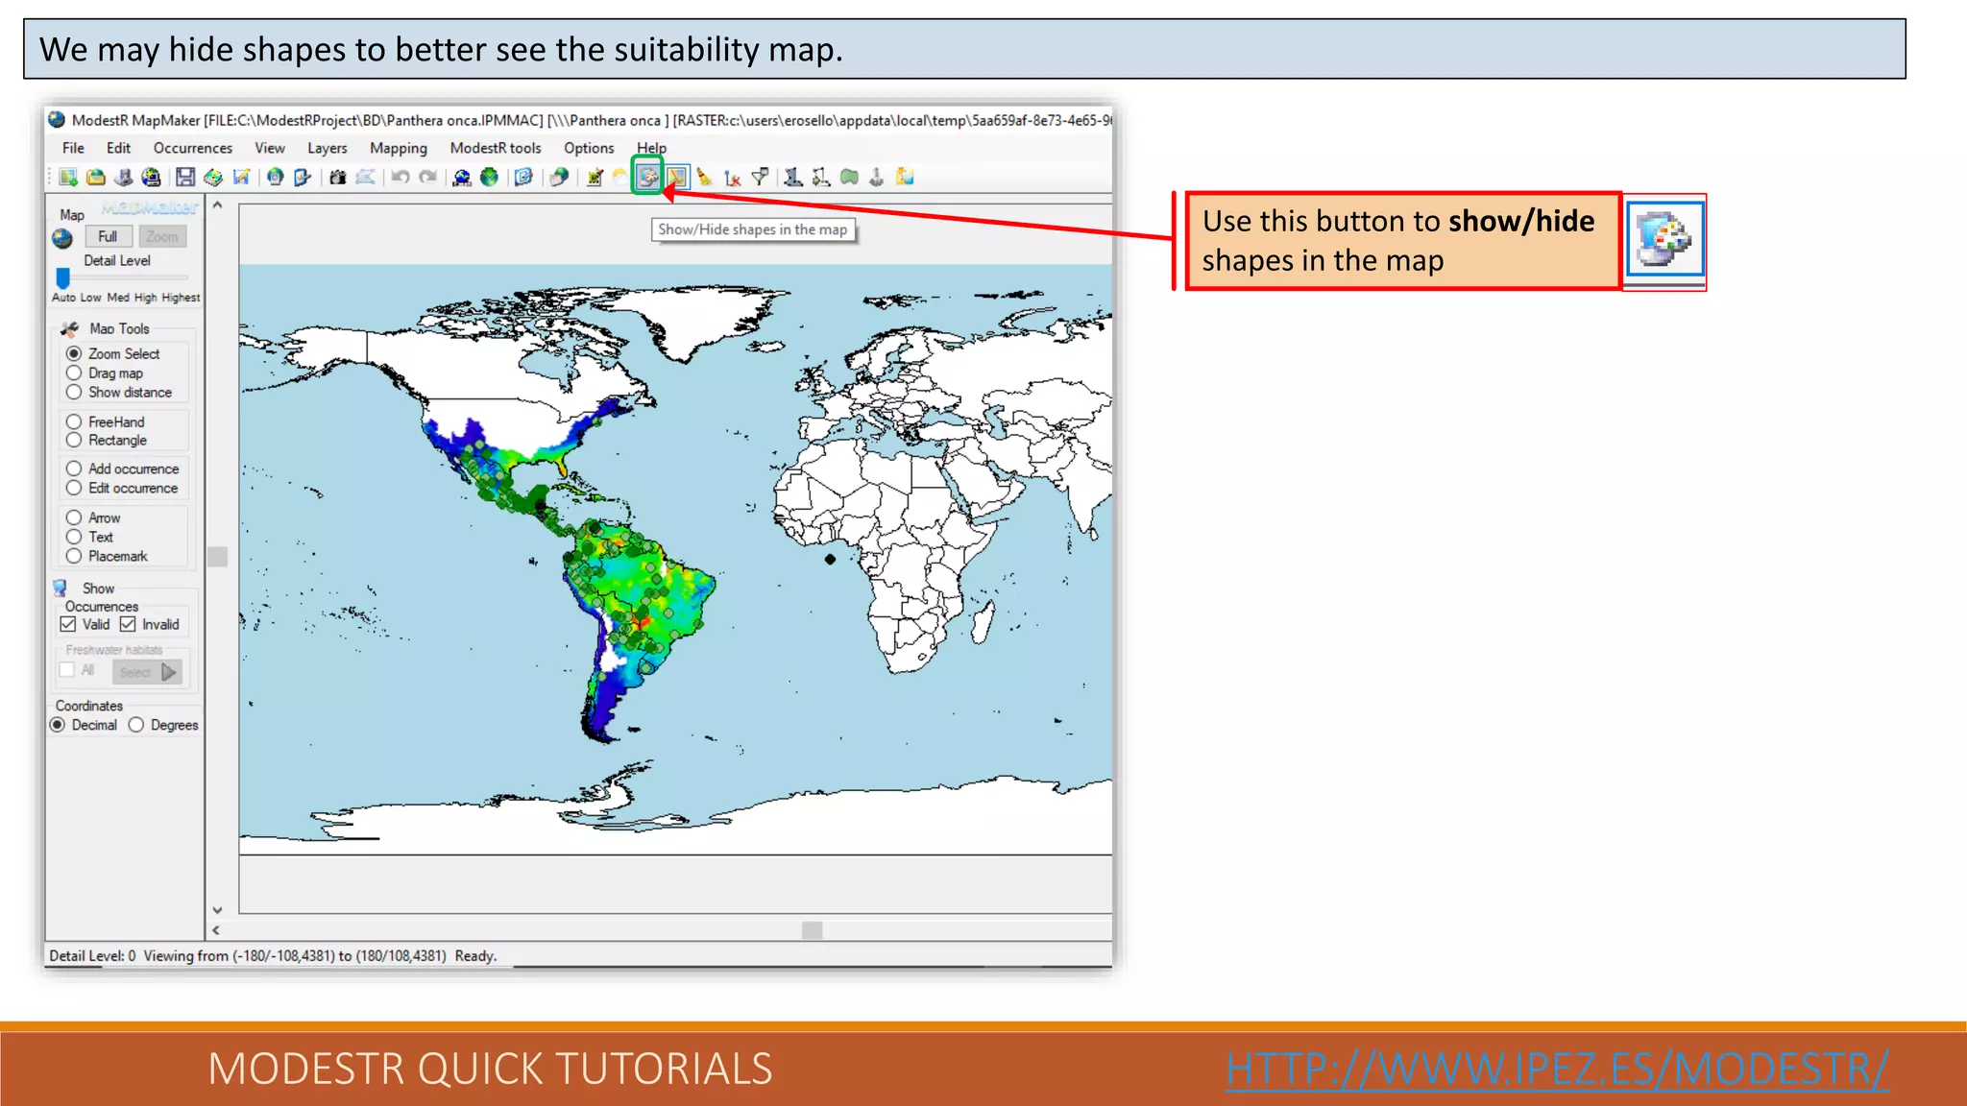The height and width of the screenshot is (1106, 1967).
Task: Click the anchor toolbar icon
Action: point(876,177)
